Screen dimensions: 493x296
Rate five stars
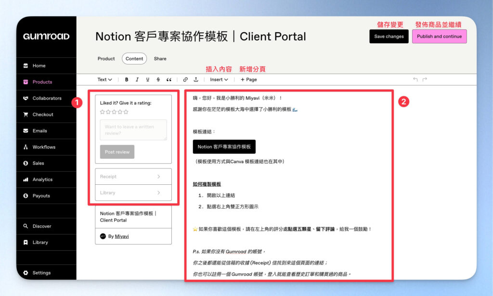coord(126,112)
